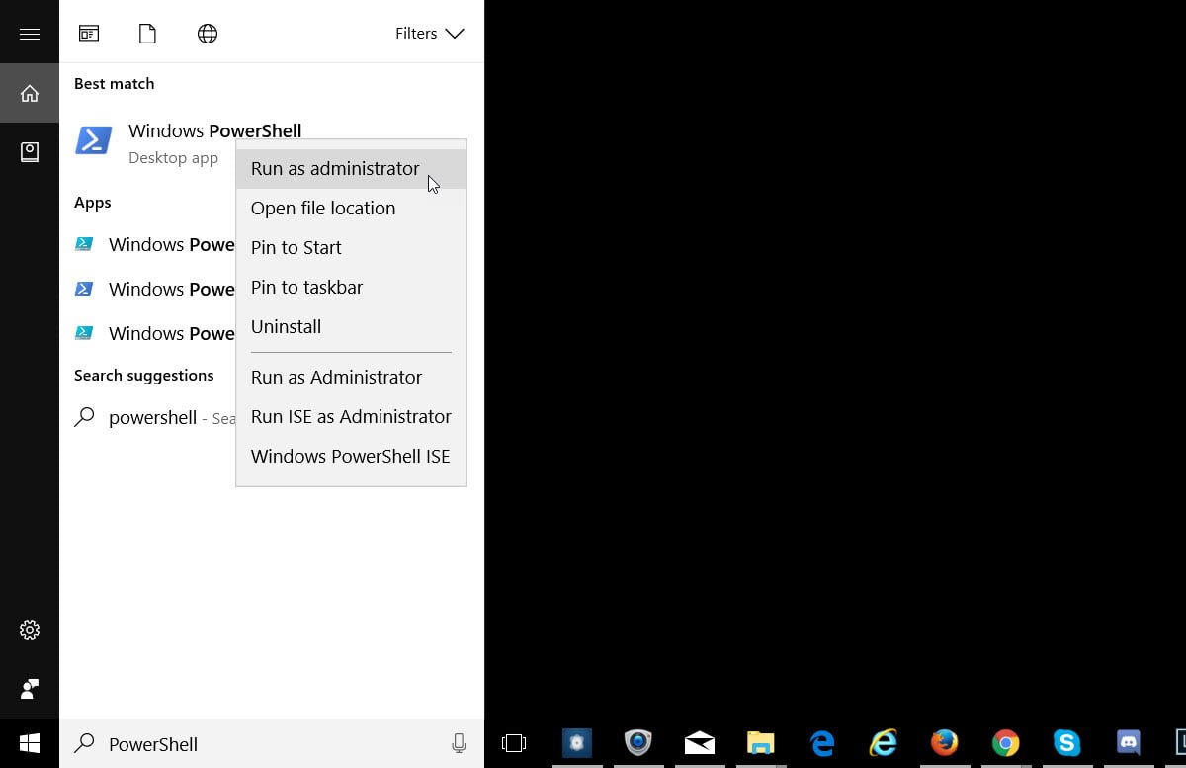
Task: Filter results by Documents icon
Action: [x=147, y=34]
